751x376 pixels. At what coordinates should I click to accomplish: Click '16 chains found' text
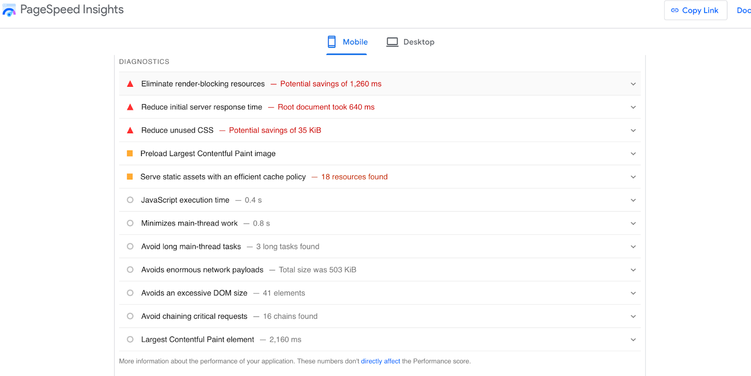click(290, 316)
